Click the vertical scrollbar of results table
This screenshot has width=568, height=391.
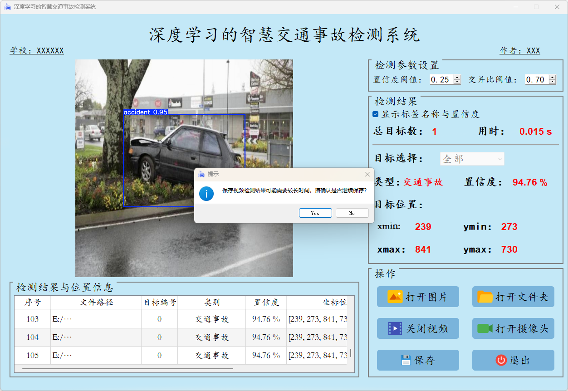(x=350, y=353)
